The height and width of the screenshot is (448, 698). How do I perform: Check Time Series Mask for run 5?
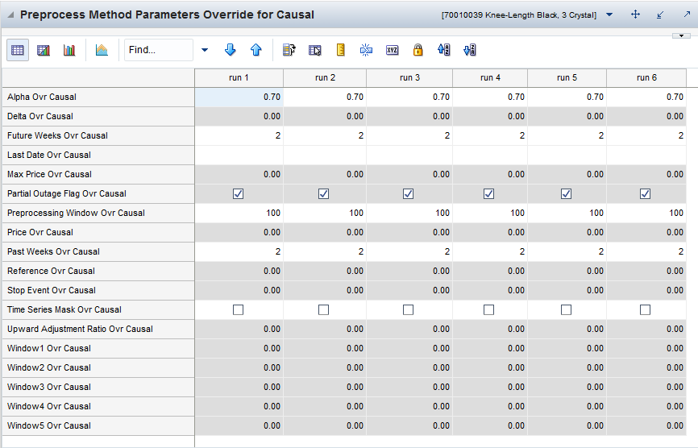point(567,309)
